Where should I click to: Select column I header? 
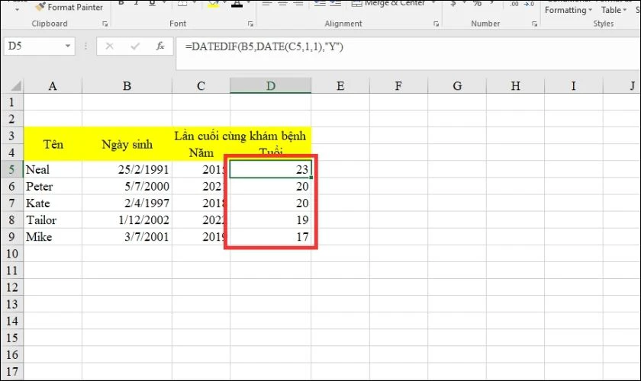(x=574, y=86)
